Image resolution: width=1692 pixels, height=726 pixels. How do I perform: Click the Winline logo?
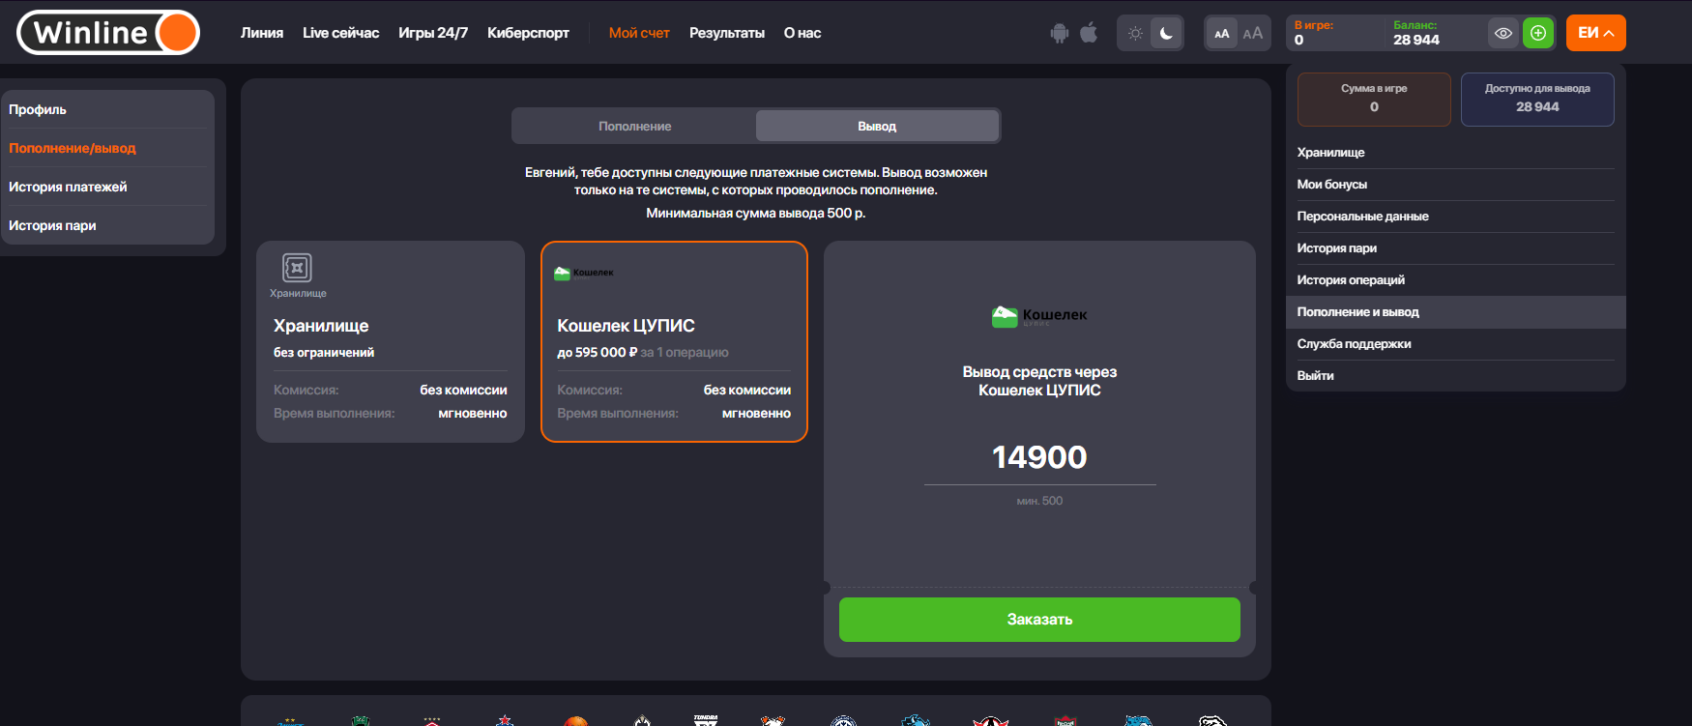click(108, 33)
